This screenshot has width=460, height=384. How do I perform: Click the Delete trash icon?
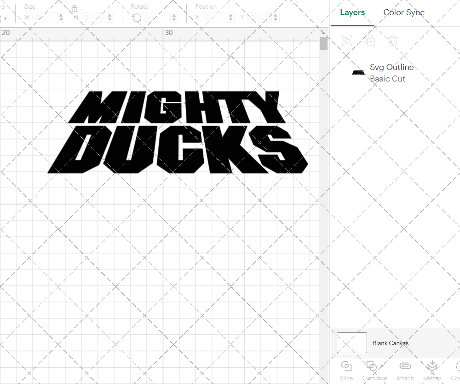392,41
